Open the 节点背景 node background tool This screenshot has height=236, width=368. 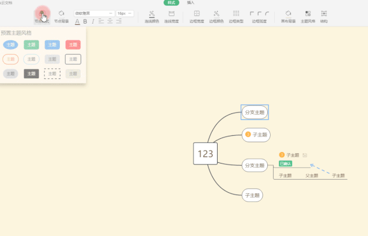[x=61, y=17]
